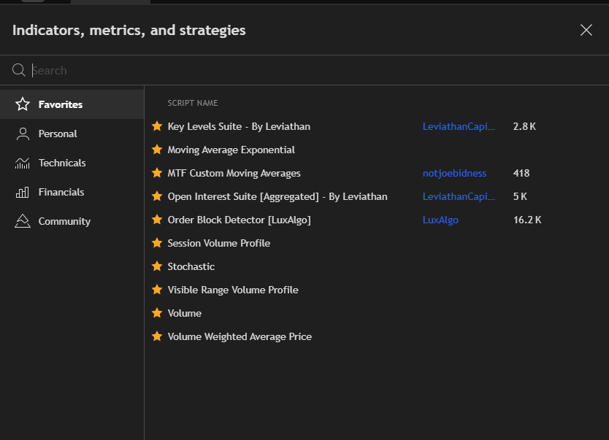Click the Personal user icon
Viewport: 609px width, 440px height.
23,134
